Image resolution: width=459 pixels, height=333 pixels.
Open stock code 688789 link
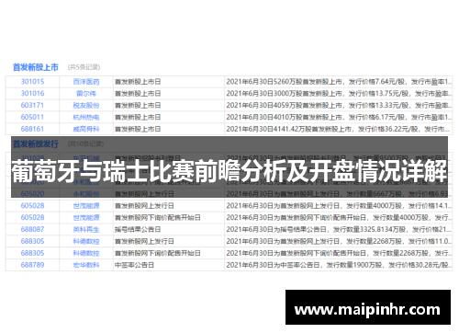tap(32, 265)
